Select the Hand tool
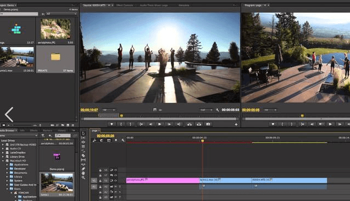This screenshot has height=201, width=350. point(84,173)
